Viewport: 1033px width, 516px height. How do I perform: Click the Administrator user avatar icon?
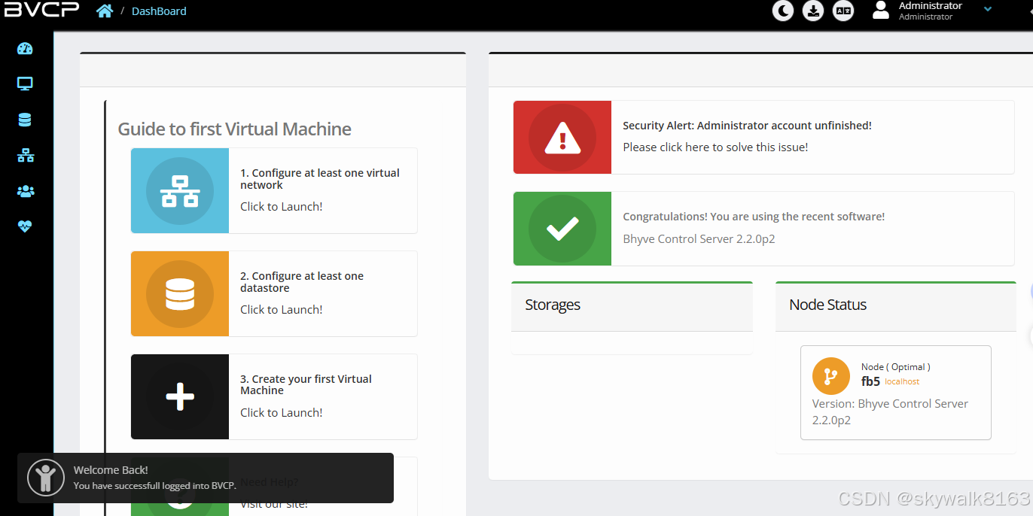tap(881, 10)
